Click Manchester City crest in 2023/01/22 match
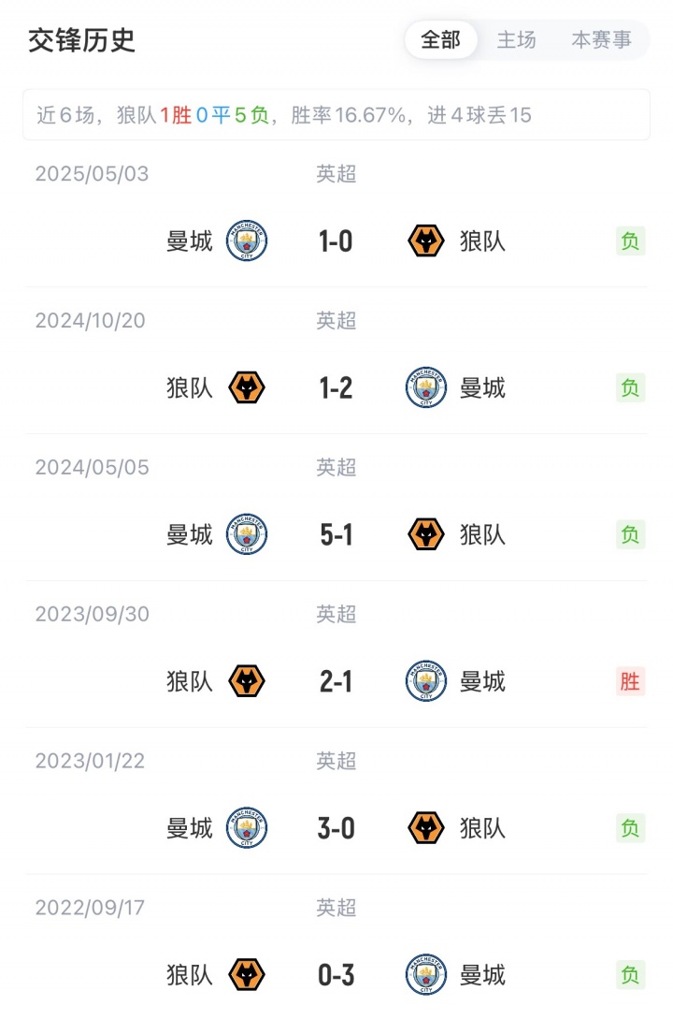Screen dimensions: 673x1020 (x=247, y=828)
